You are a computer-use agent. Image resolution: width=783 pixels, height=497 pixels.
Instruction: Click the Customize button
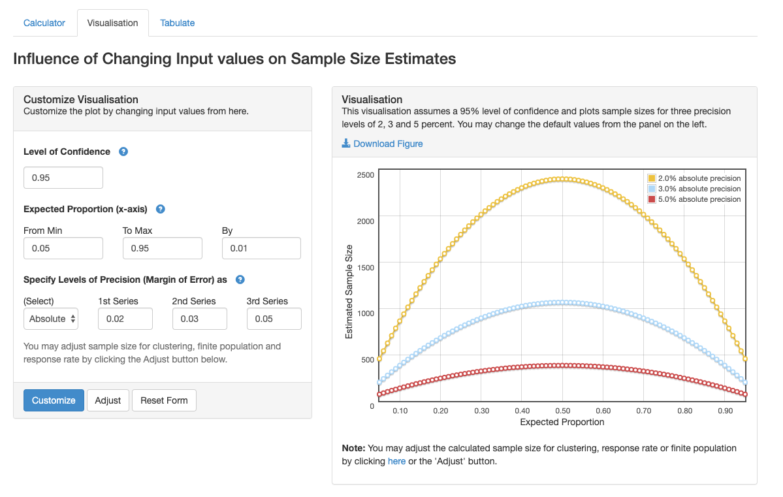(x=54, y=400)
